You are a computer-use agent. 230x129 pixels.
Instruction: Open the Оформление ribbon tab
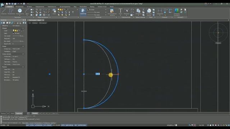[40, 6]
